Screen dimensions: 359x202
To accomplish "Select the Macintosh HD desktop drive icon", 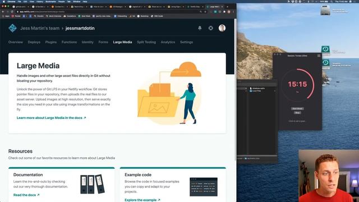I will [x=325, y=10].
